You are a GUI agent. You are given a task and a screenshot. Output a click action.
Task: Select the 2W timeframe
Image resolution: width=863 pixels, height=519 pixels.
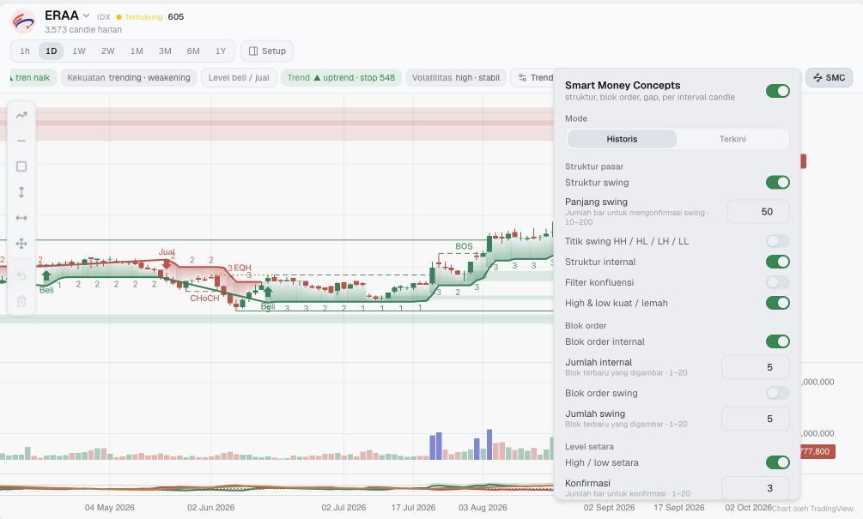pyautogui.click(x=108, y=51)
